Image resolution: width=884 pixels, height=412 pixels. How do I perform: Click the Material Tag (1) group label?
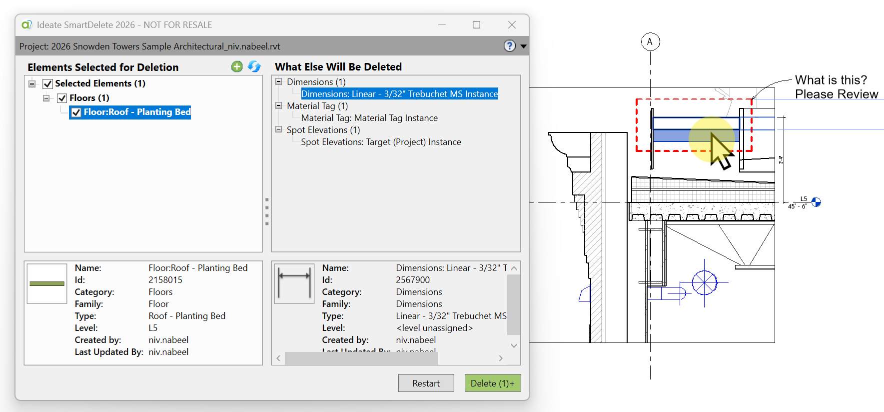click(317, 106)
